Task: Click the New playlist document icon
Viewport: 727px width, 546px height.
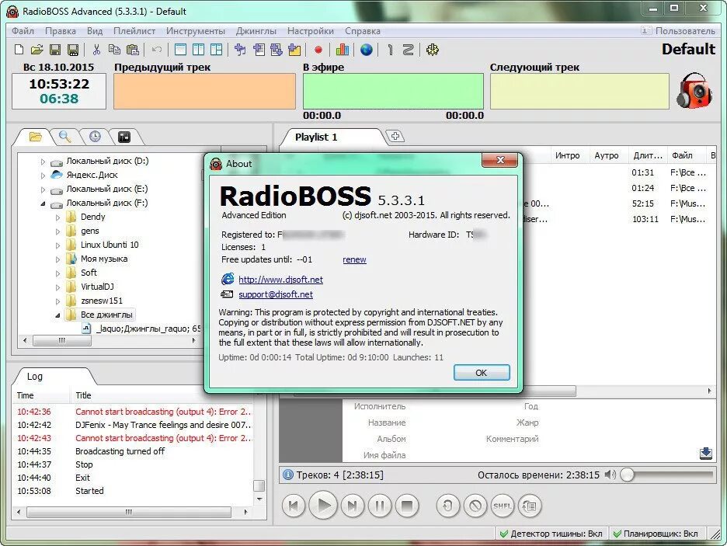Action: click(x=19, y=50)
